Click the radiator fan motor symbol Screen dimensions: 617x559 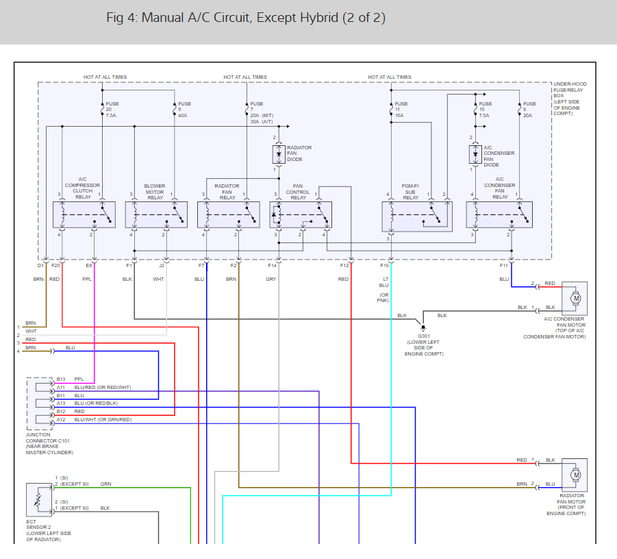pyautogui.click(x=574, y=475)
